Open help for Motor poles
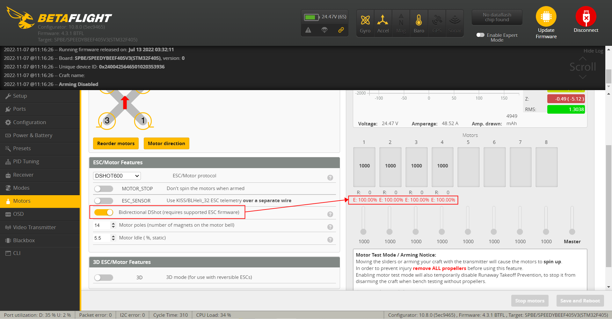Image resolution: width=612 pixels, height=319 pixels. point(330,227)
